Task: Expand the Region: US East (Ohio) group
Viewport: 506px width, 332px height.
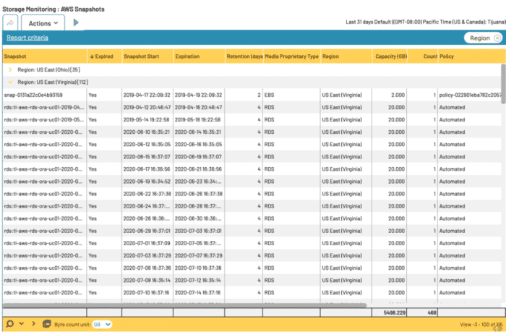Action: [10, 70]
